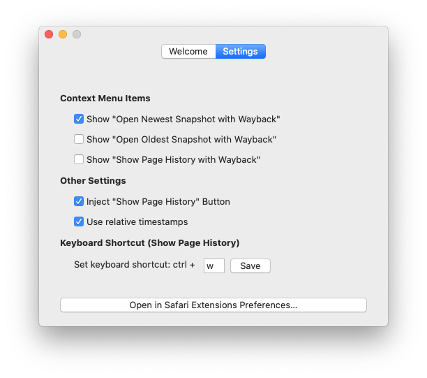This screenshot has height=378, width=427.
Task: Select the Settings tab
Action: 241,51
